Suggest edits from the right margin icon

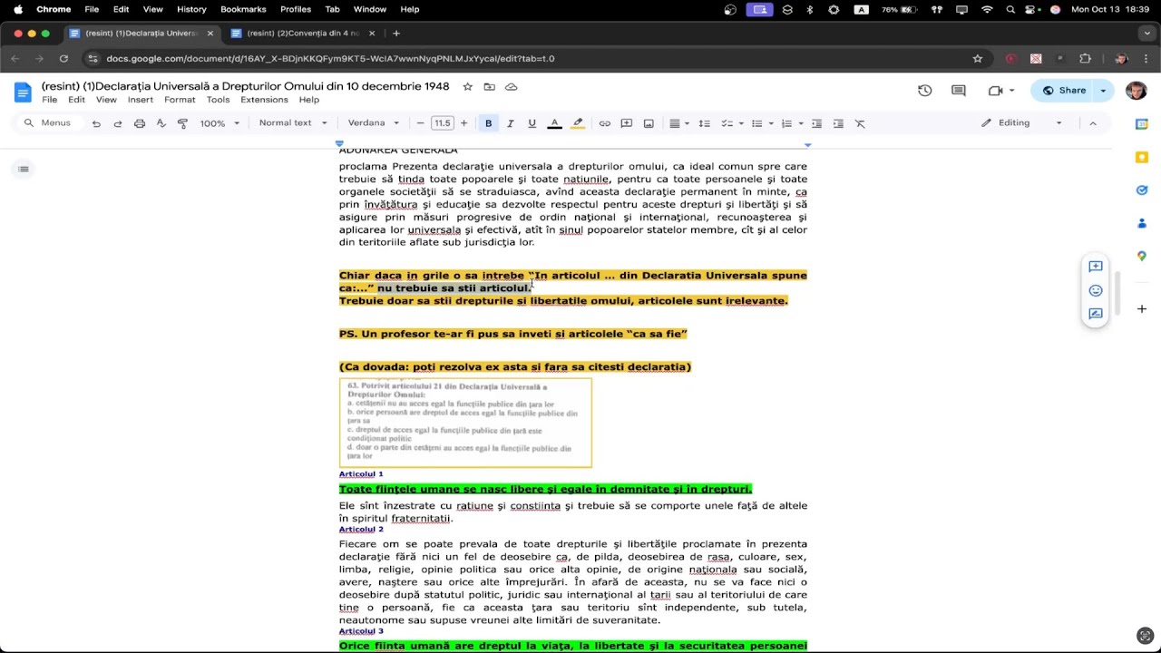coord(1096,314)
